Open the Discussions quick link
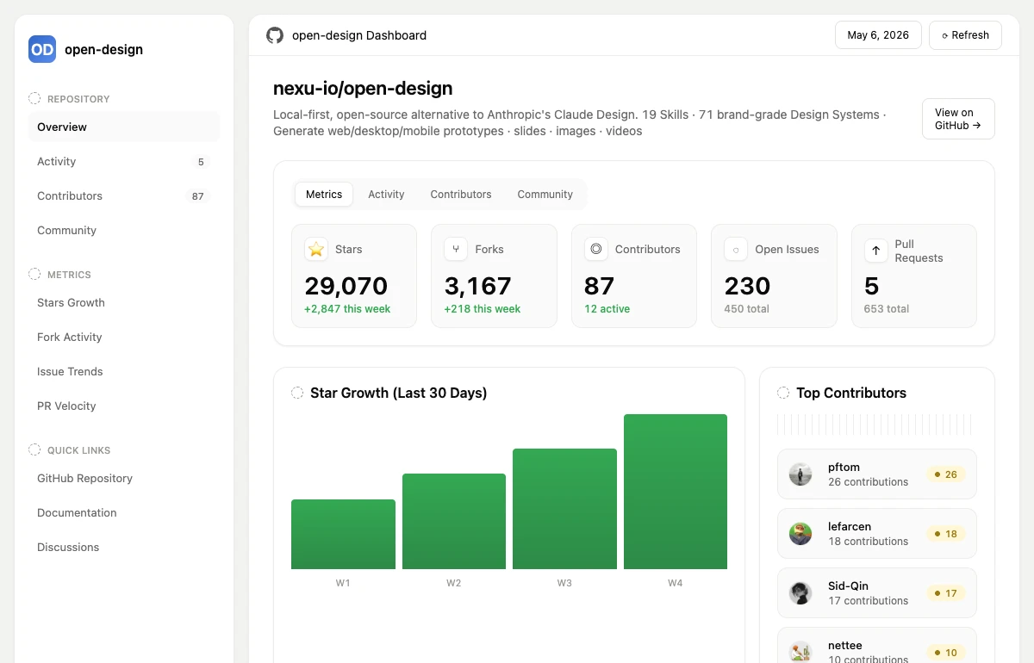The width and height of the screenshot is (1034, 663). (124, 547)
